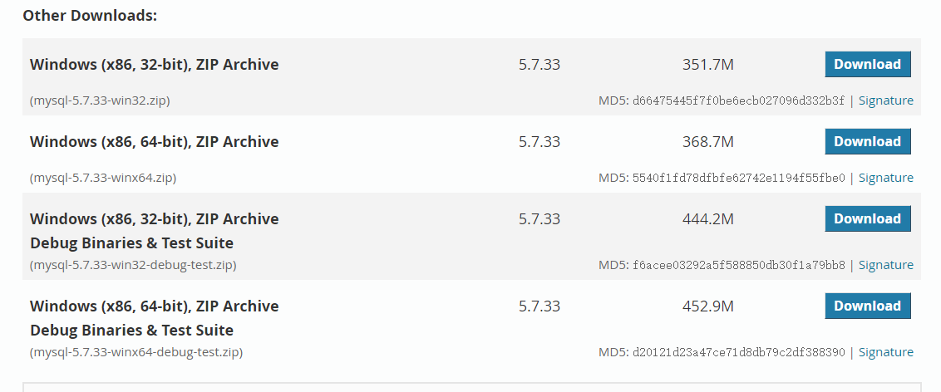Download the 64-bit Debug Binaries 452.9M archive
The width and height of the screenshot is (941, 392).
tap(868, 306)
